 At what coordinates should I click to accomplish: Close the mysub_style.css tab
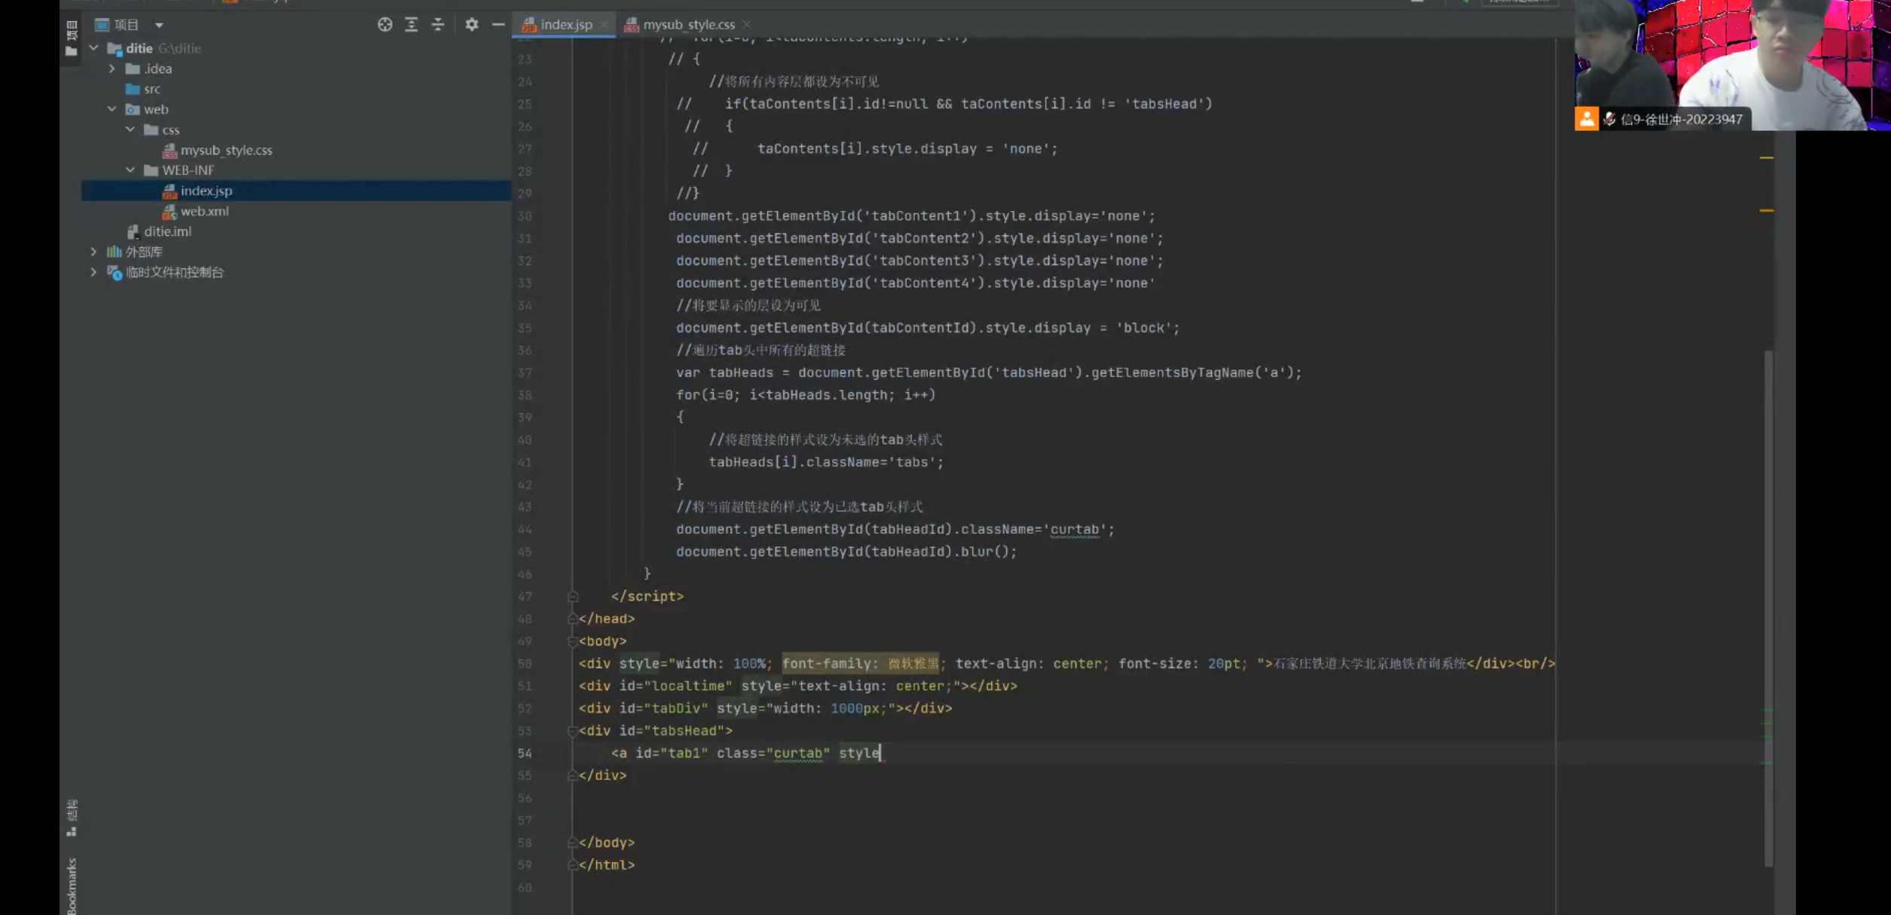(746, 24)
